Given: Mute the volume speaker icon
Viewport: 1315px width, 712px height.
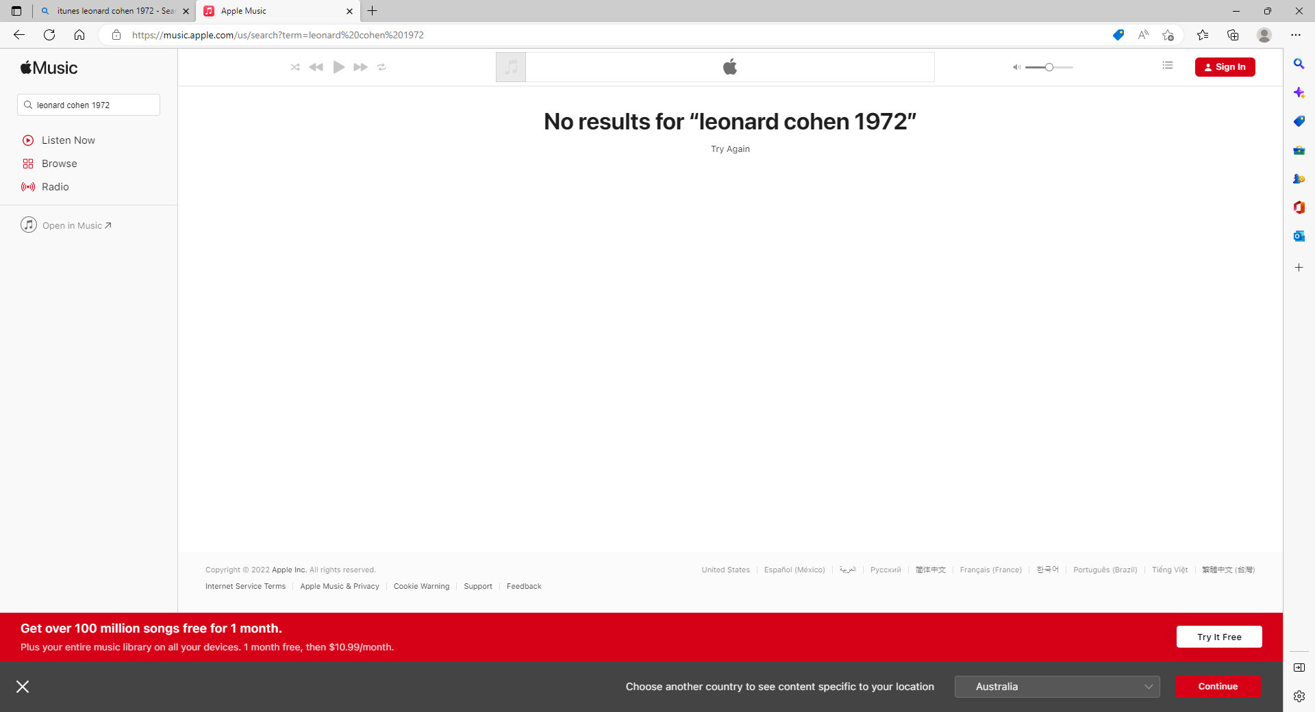Looking at the screenshot, I should point(1017,67).
